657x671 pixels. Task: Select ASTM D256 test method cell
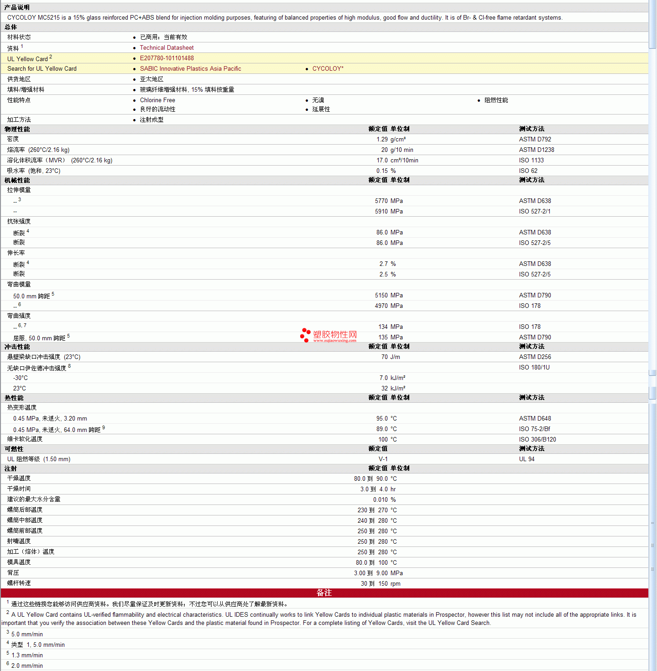point(535,357)
